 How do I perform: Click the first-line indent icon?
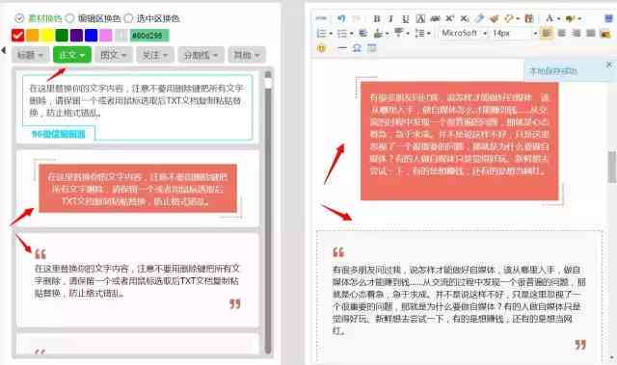[x=363, y=33]
